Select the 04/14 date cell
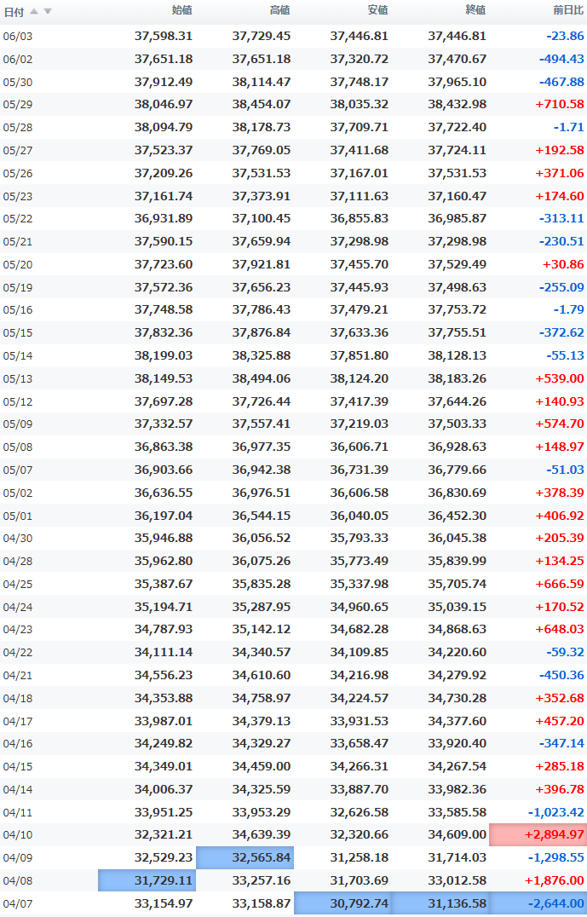Image resolution: width=587 pixels, height=917 pixels. click(x=18, y=789)
